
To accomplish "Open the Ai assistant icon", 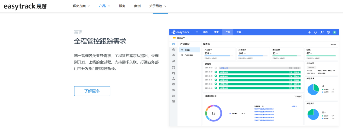I will click(x=322, y=32).
